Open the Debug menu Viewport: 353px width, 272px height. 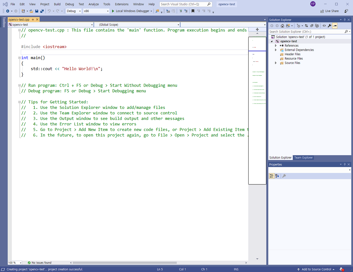coord(69,4)
